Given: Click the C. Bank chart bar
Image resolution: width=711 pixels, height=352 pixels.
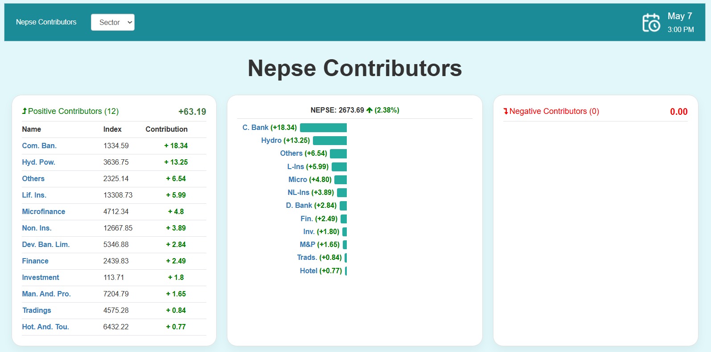Looking at the screenshot, I should 323,128.
